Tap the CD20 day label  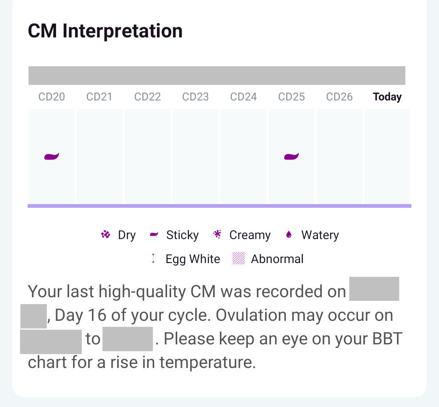tap(52, 97)
